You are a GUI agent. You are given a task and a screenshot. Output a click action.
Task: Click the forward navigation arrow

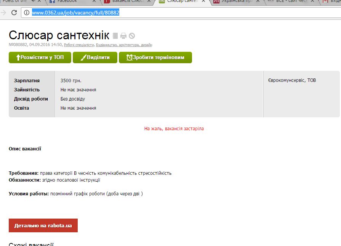tap(3, 13)
